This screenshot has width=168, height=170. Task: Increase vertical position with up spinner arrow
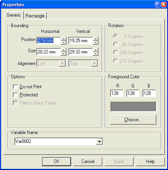click(96, 39)
